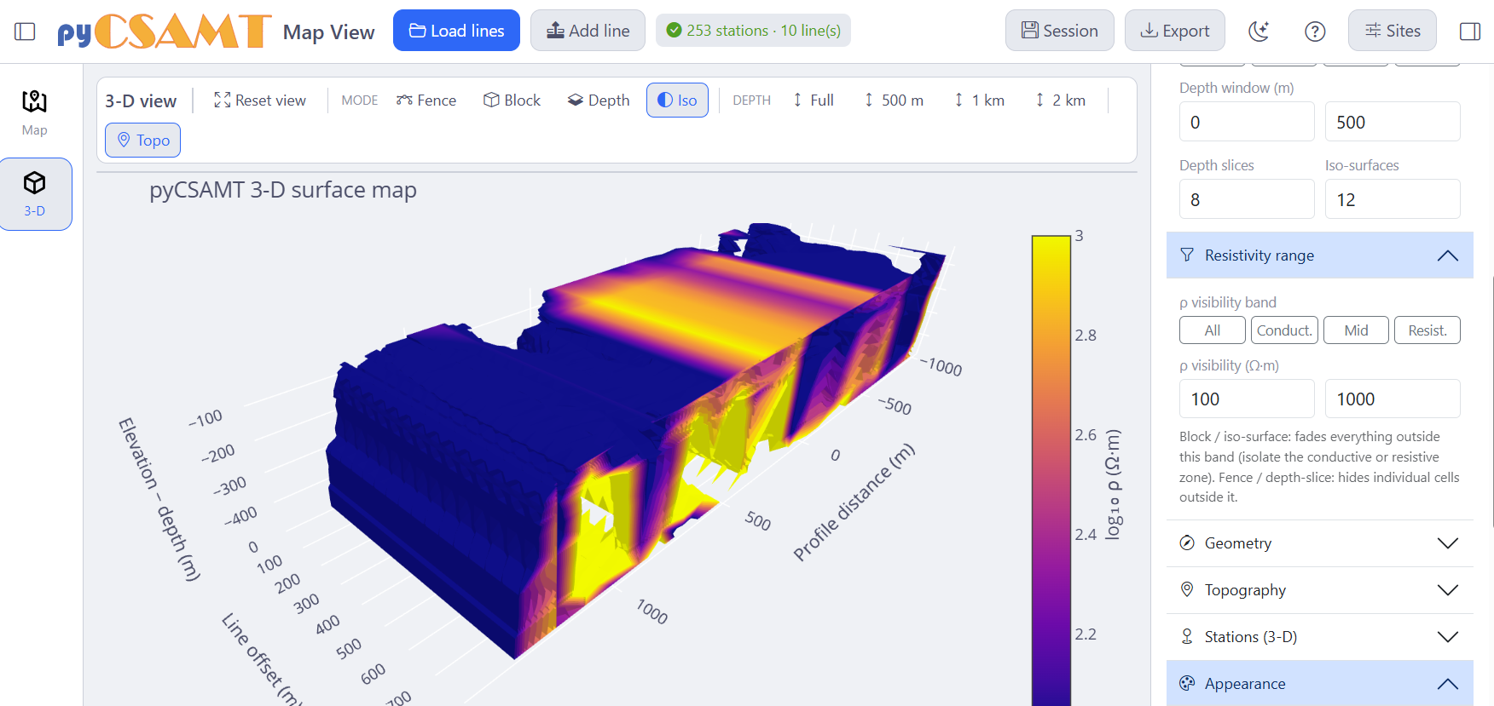Image resolution: width=1494 pixels, height=706 pixels.
Task: Collapse the Appearance section
Action: [x=1319, y=684]
